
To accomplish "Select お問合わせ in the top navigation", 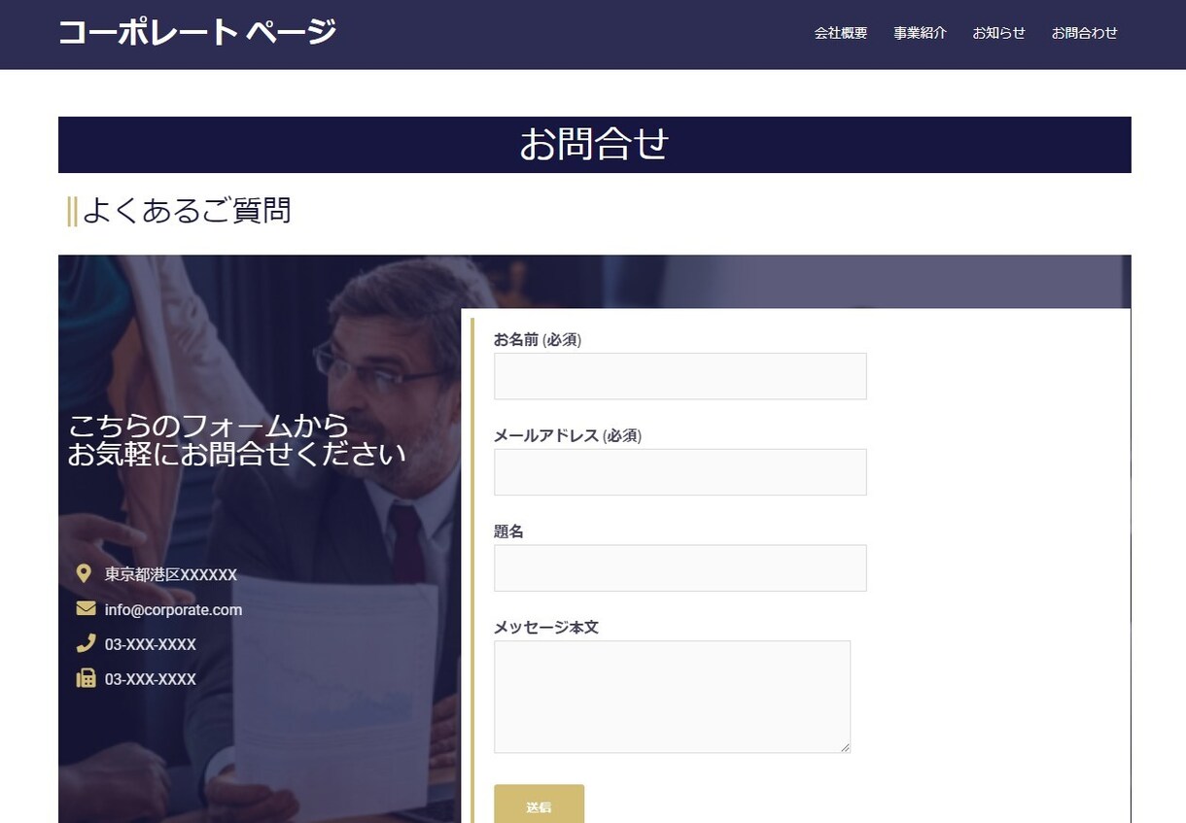I will (x=1085, y=33).
